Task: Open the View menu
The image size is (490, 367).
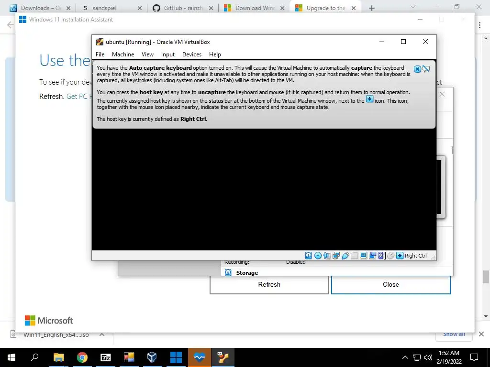Action: coord(147,54)
